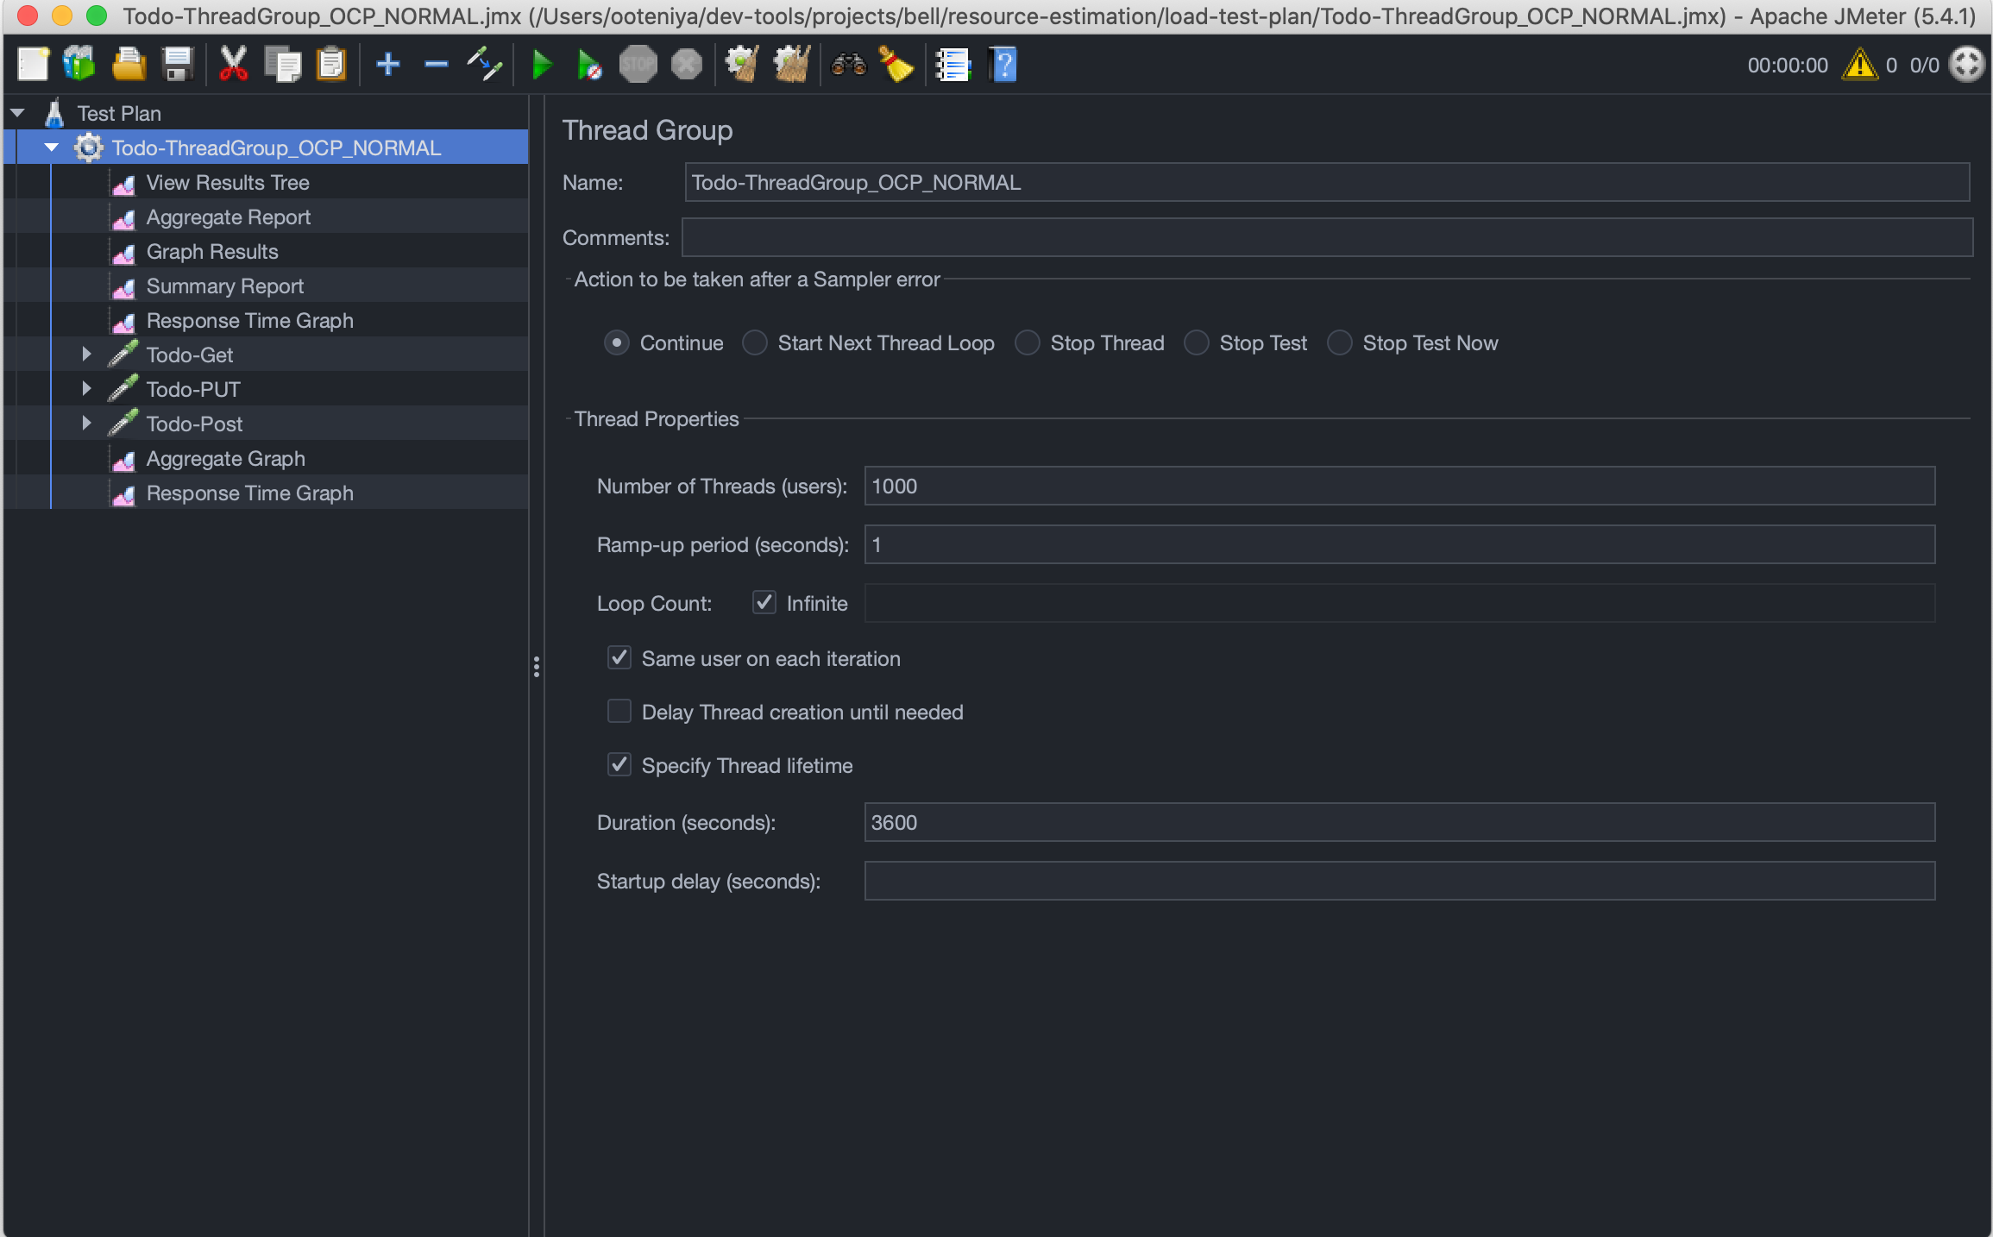Collapse the Todo-ThreadGroup_OCP_NORMAL node
The height and width of the screenshot is (1237, 1993).
point(52,148)
